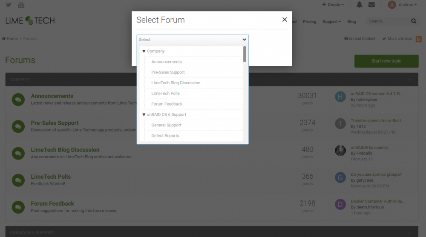Click the LimeTech Polls forum bubble icon

(18, 180)
